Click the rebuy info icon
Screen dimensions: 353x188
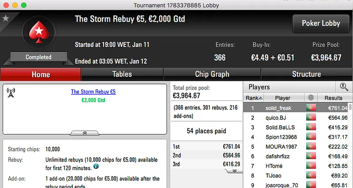coord(96,167)
